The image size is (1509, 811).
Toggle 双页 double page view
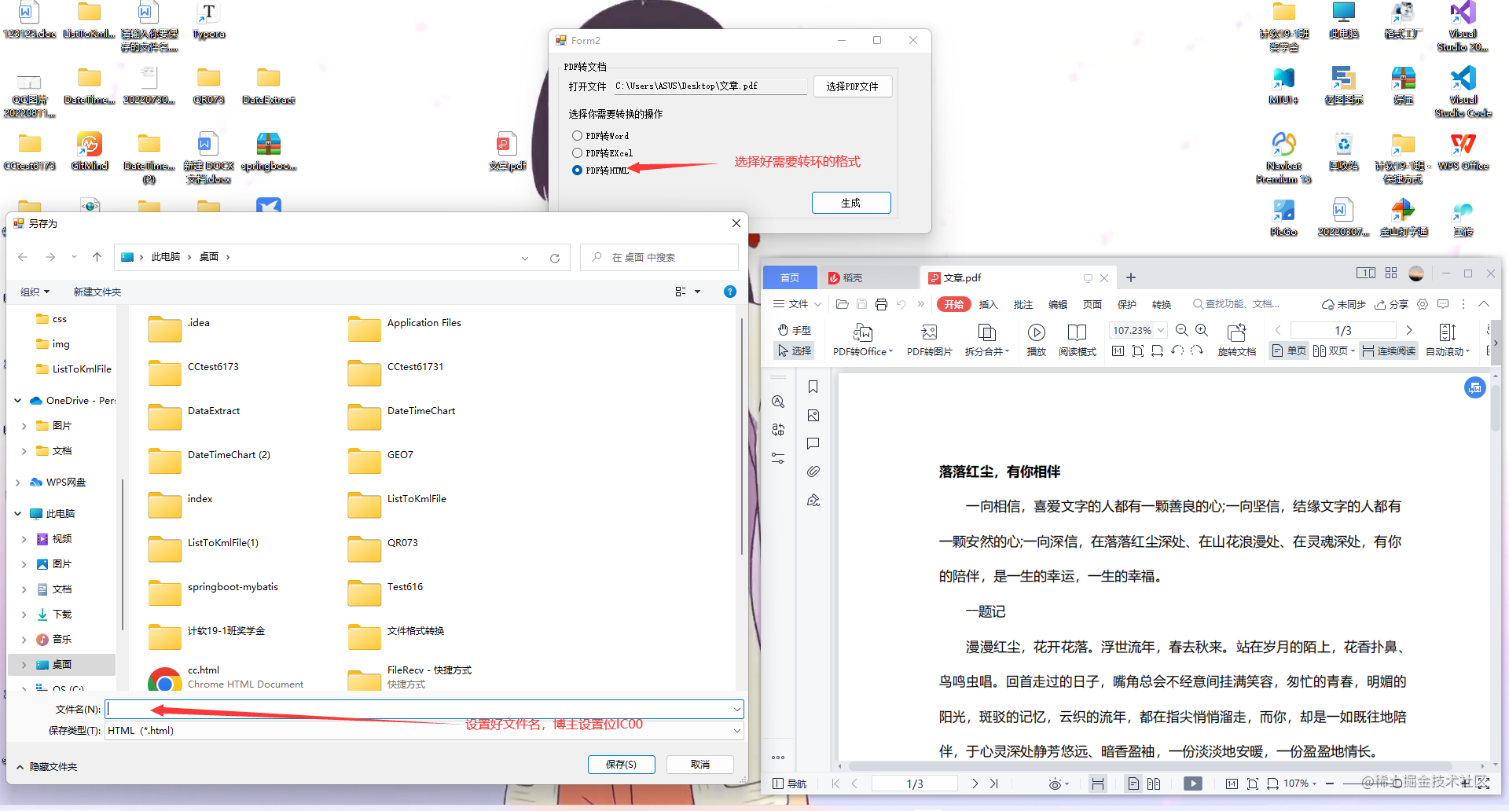pyautogui.click(x=1334, y=351)
